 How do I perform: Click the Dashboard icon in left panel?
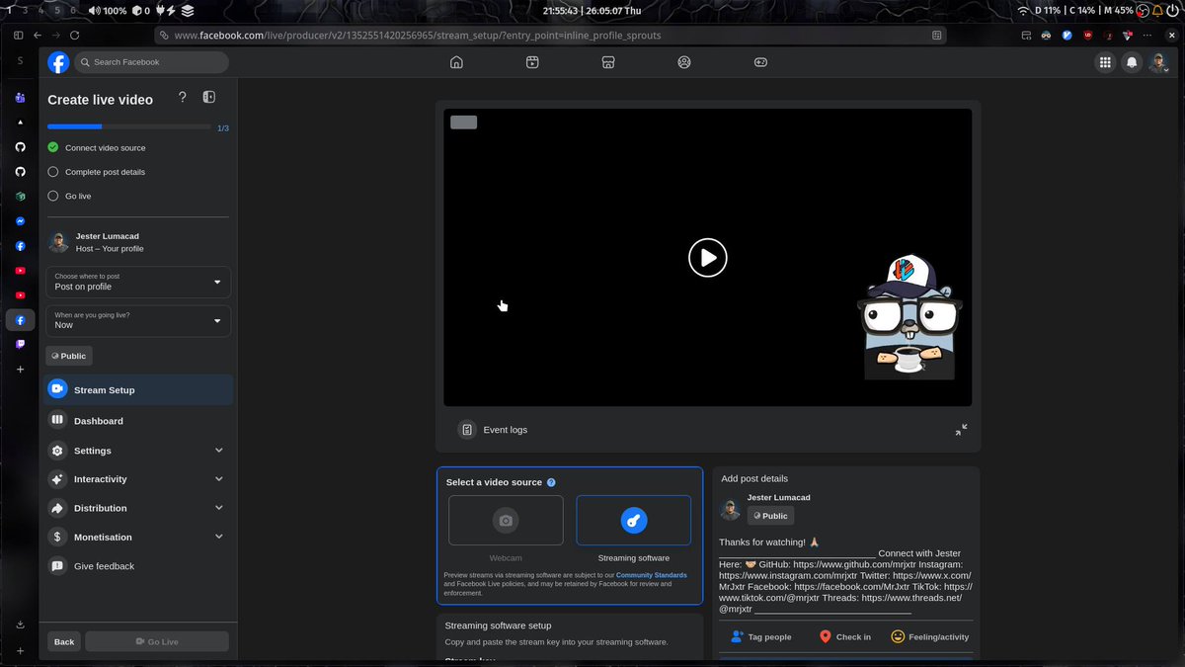[57, 420]
